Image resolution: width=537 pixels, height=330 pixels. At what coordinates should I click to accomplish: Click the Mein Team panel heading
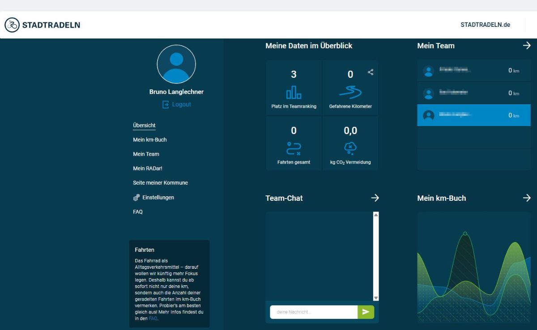(x=436, y=46)
